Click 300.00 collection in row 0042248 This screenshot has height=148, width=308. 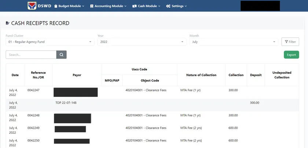pyautogui.click(x=233, y=116)
